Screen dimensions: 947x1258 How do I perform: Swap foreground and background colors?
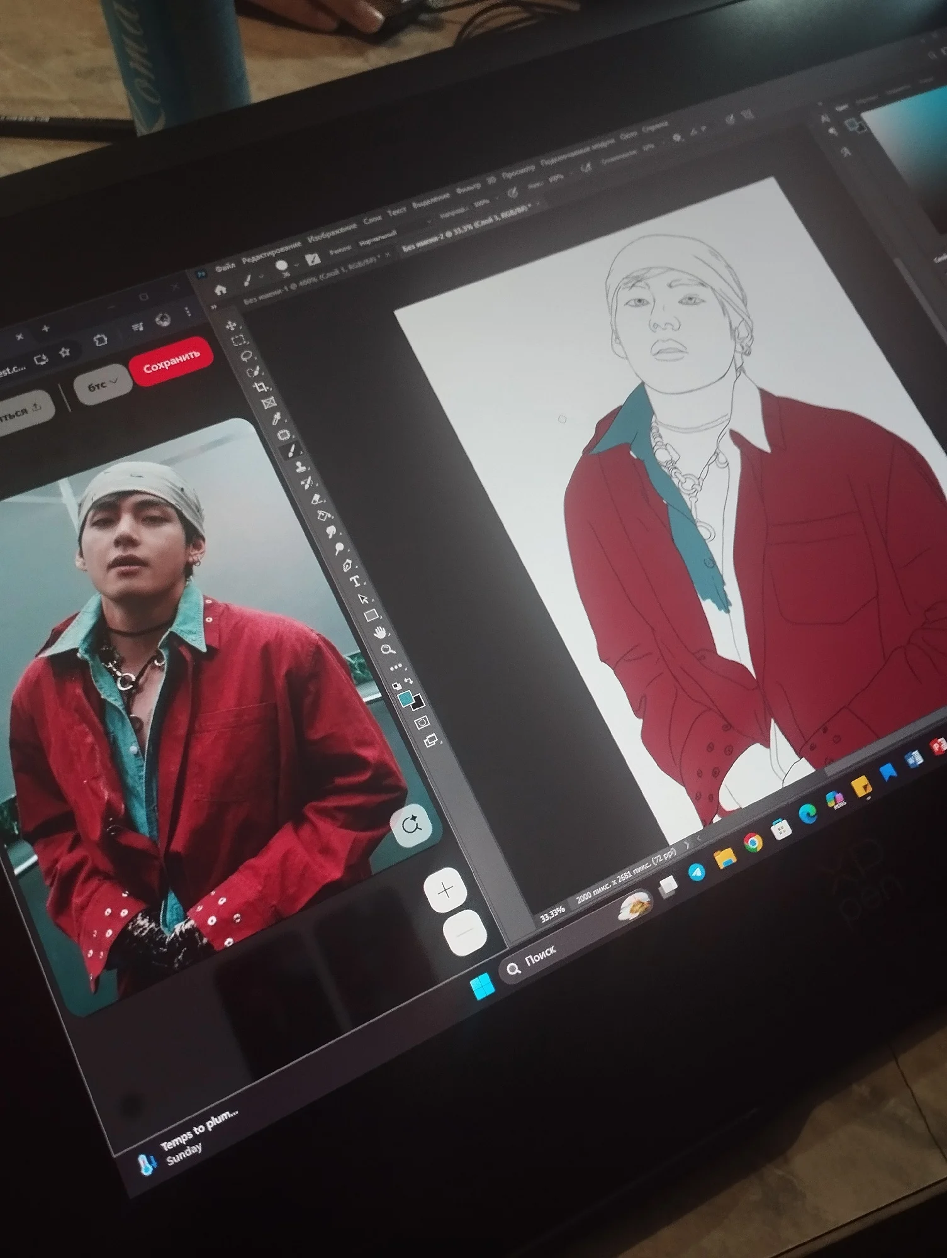pos(409,681)
